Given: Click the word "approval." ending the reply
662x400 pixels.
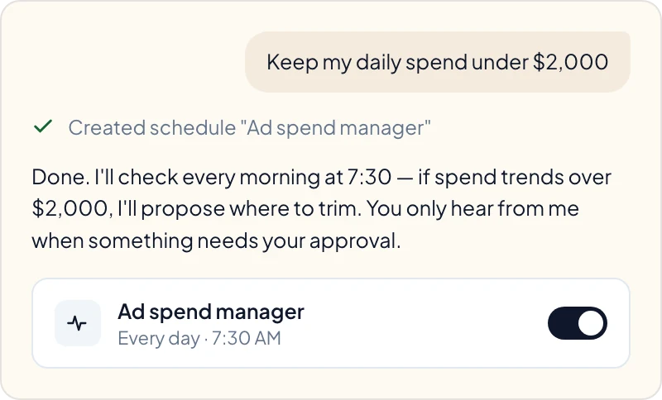Looking at the screenshot, I should tap(355, 241).
